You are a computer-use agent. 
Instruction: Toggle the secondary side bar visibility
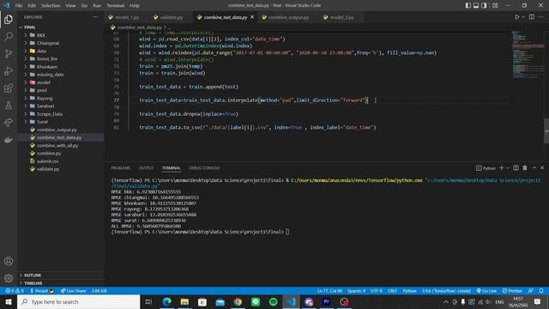[x=484, y=5]
